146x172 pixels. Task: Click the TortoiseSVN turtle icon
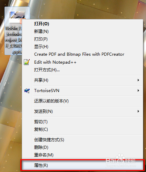pyautogui.click(x=27, y=91)
